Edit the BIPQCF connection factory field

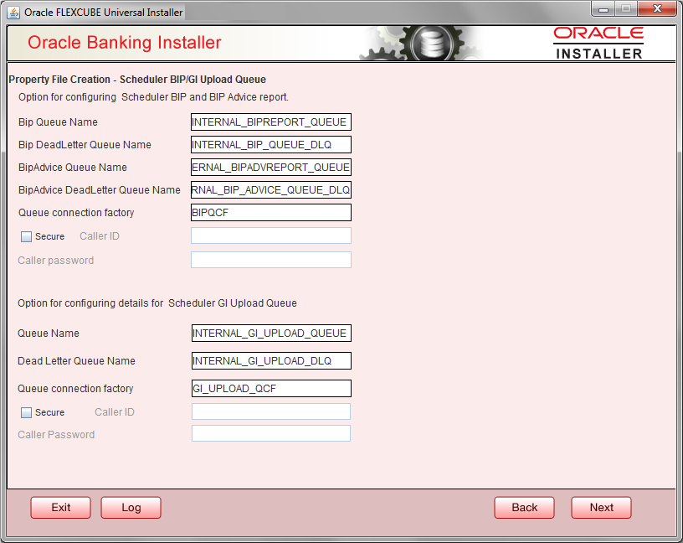pos(271,213)
